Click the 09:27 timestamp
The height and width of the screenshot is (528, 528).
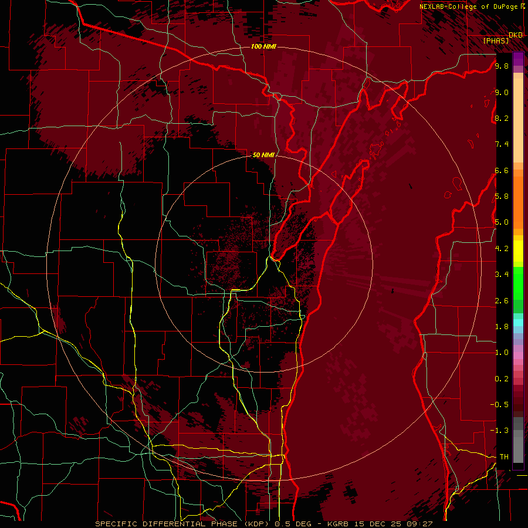pyautogui.click(x=419, y=524)
